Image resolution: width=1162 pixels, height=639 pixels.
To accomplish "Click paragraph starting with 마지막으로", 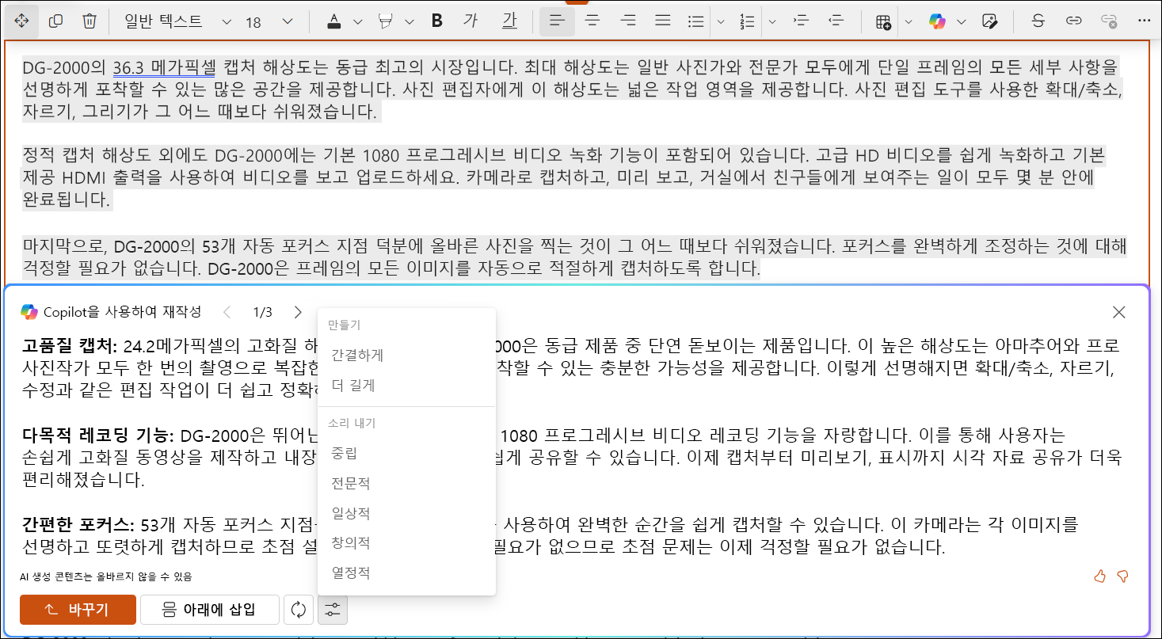I will click(x=574, y=257).
